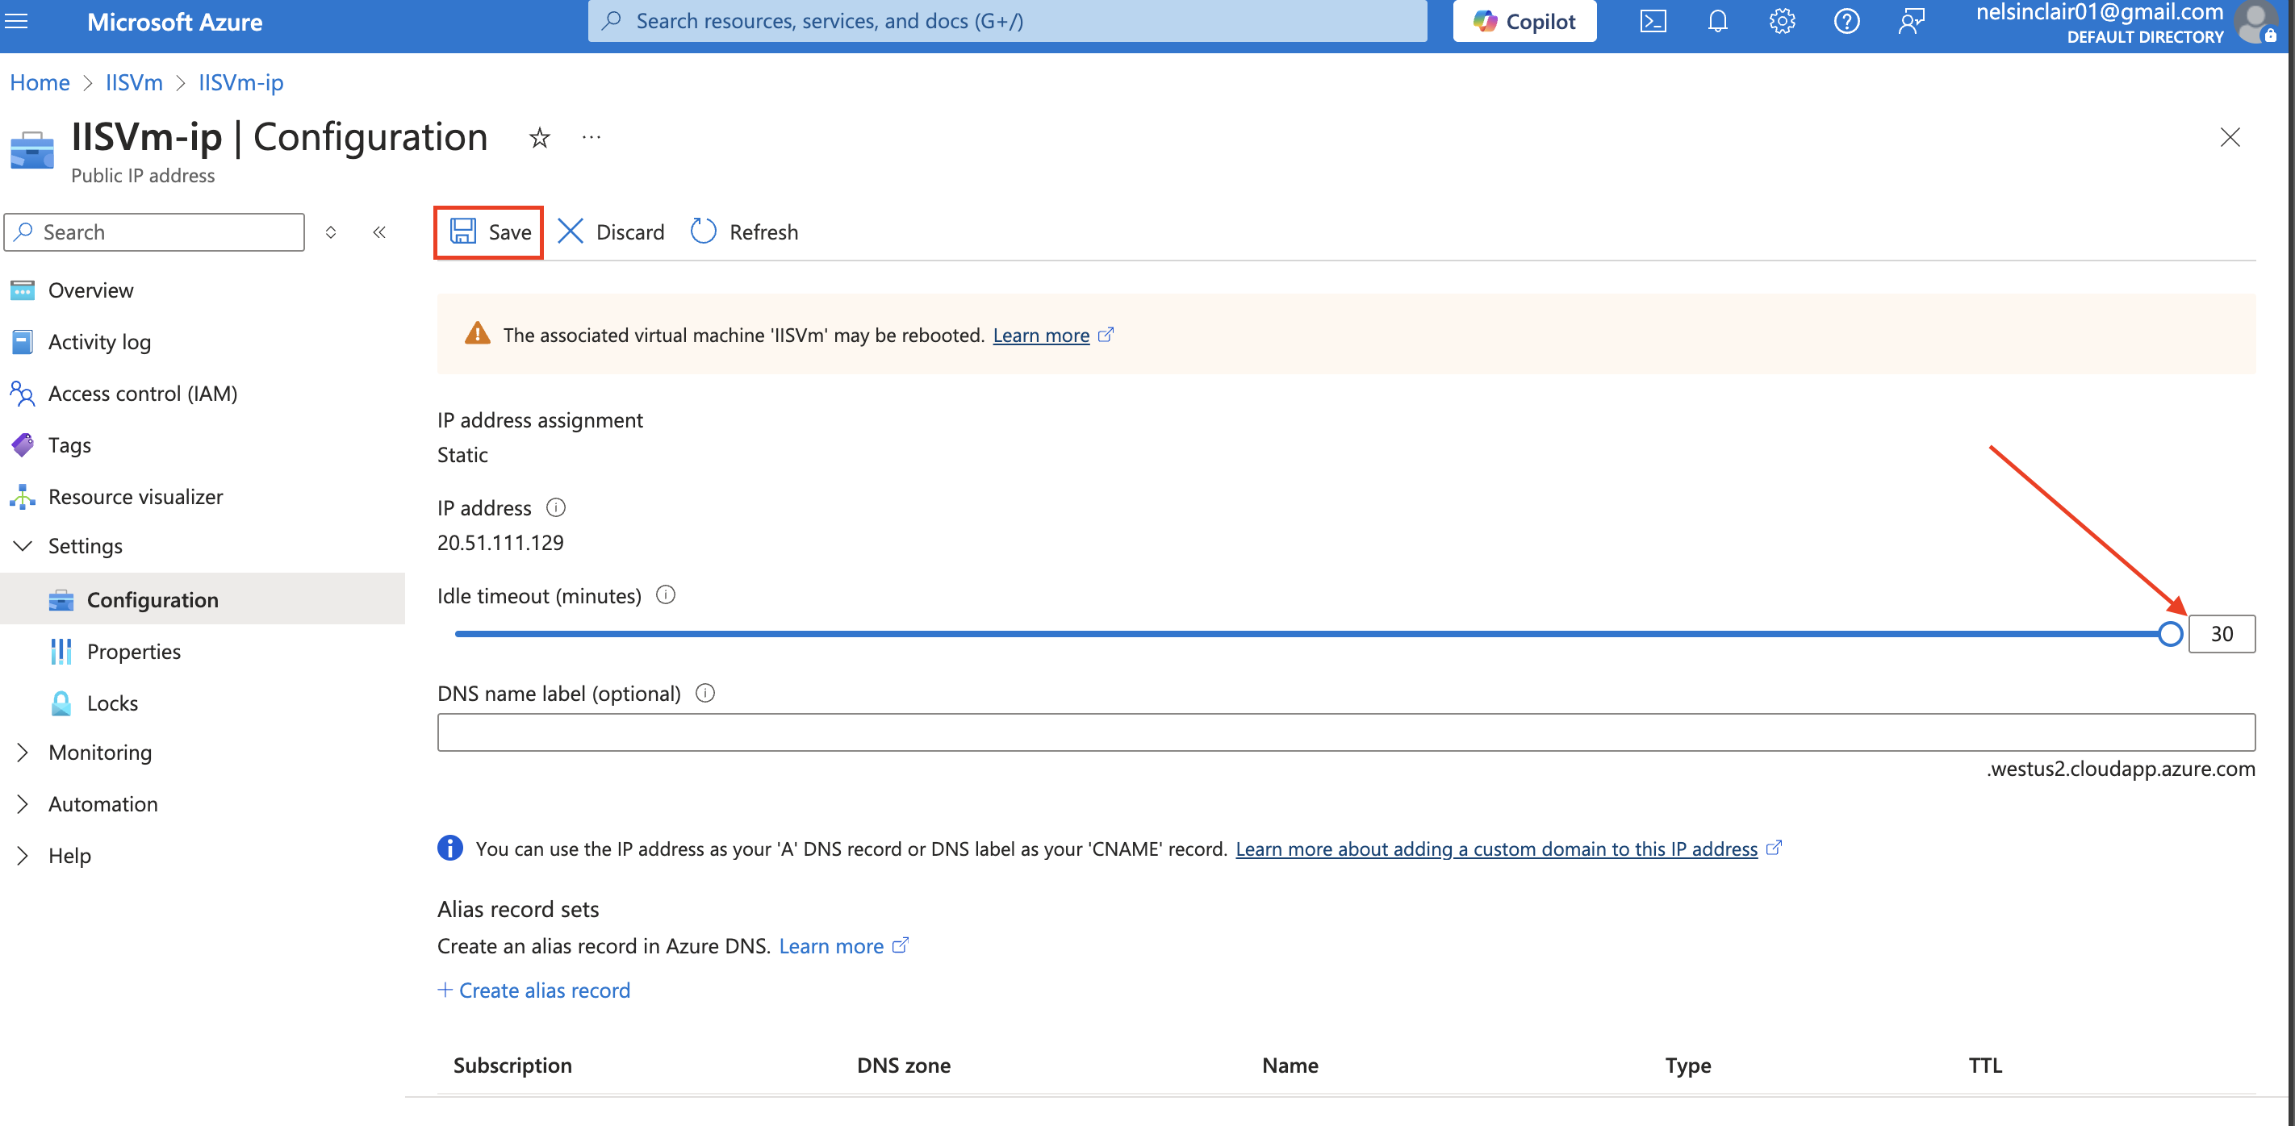Viewport: 2295px width, 1126px height.
Task: Click Create alias record
Action: click(x=533, y=990)
